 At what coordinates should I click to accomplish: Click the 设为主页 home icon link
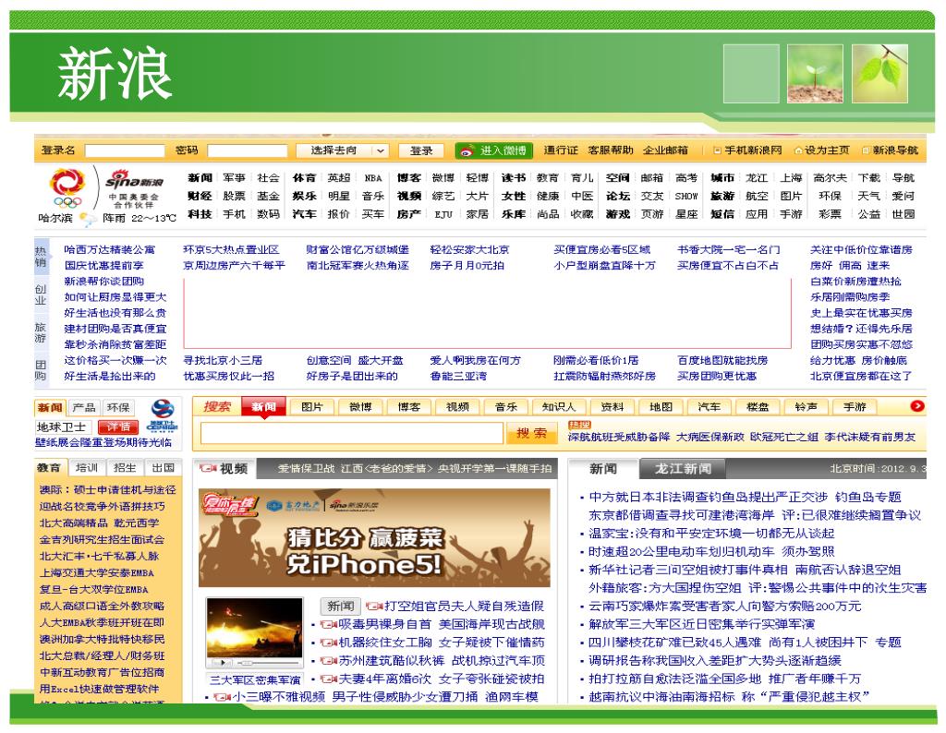(x=821, y=150)
